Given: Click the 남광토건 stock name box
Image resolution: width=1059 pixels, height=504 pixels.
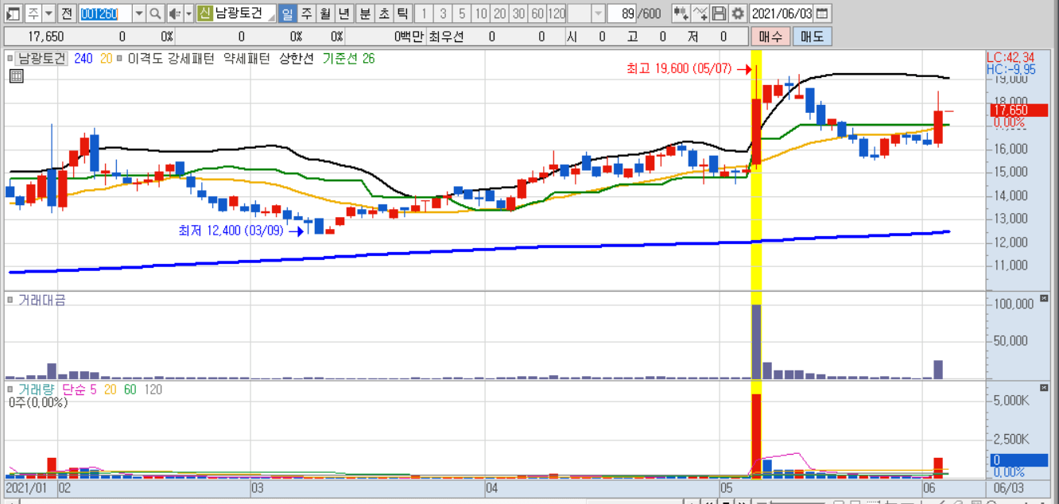Looking at the screenshot, I should point(245,14).
